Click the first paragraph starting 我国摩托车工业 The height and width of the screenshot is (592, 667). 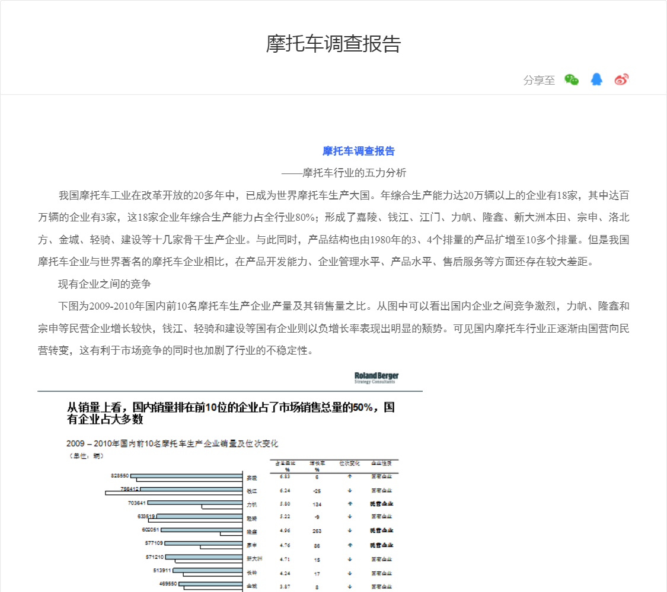[333, 229]
